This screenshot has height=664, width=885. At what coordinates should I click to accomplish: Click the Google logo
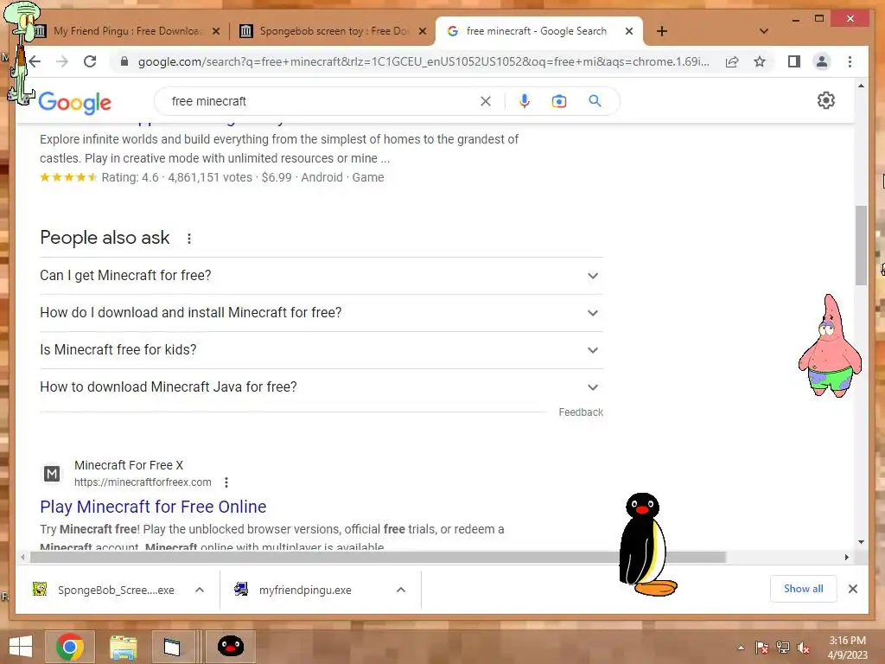75,103
